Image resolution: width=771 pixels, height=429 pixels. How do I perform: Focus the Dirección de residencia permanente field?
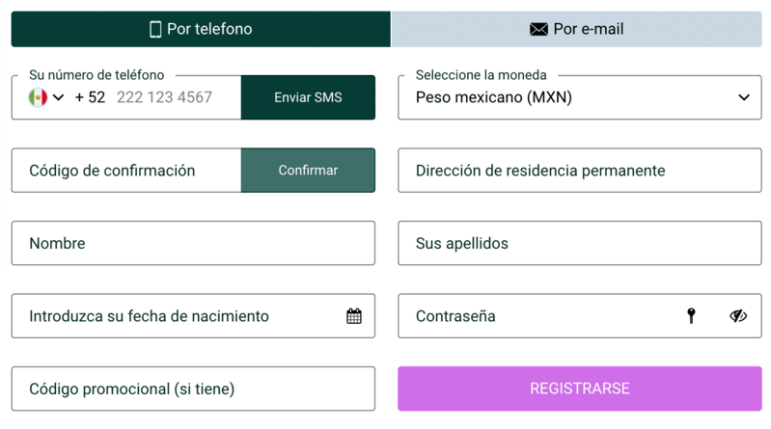click(579, 171)
